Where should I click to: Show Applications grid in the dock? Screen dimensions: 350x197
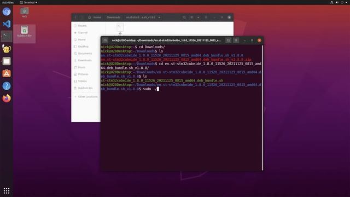[7, 190]
